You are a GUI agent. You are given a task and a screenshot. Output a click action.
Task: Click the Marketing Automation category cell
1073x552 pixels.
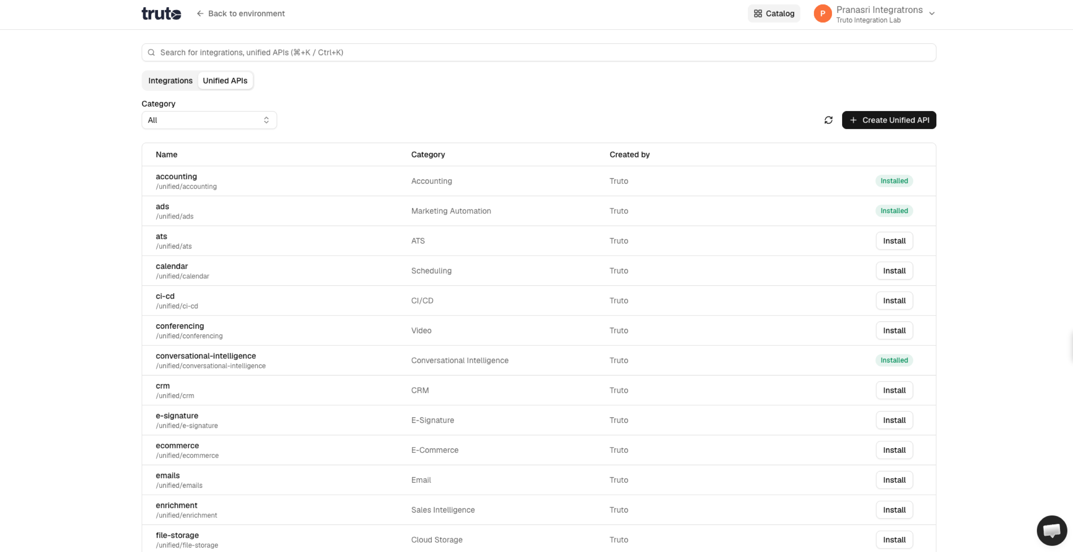(x=451, y=211)
